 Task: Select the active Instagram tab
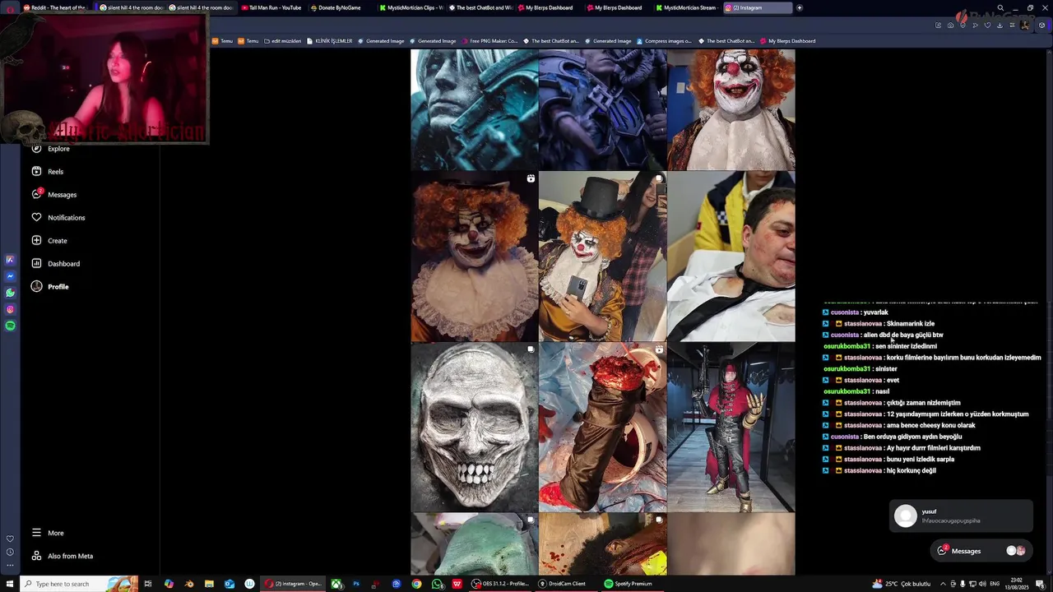[757, 7]
